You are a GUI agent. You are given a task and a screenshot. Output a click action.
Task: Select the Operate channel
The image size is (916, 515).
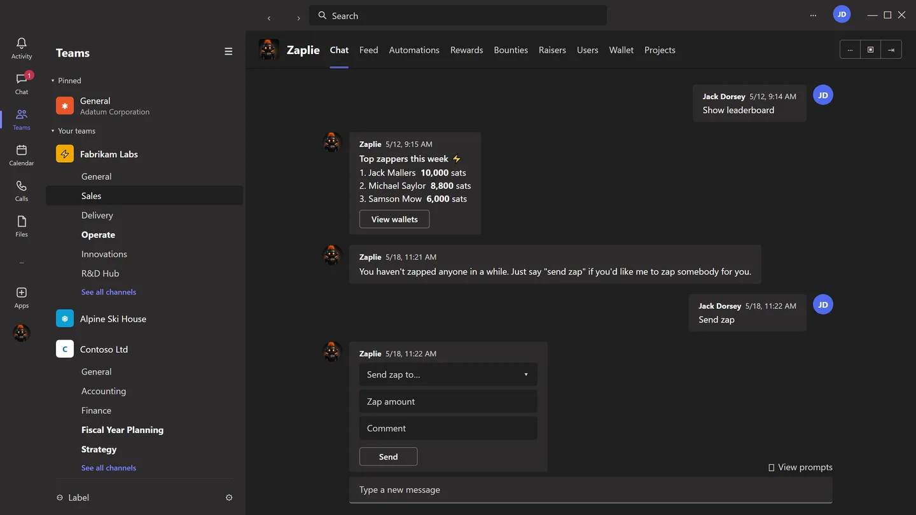[98, 235]
